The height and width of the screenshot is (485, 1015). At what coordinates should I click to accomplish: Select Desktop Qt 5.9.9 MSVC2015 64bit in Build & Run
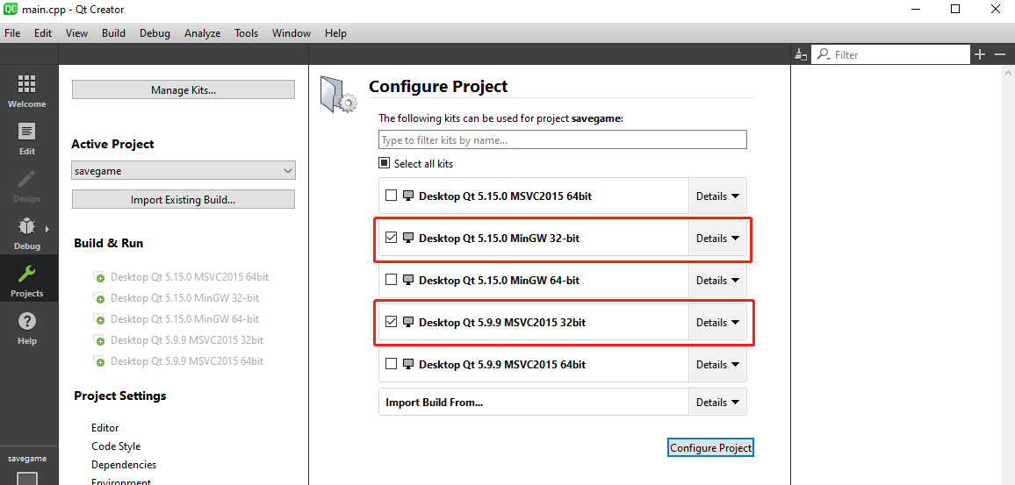[x=187, y=360]
